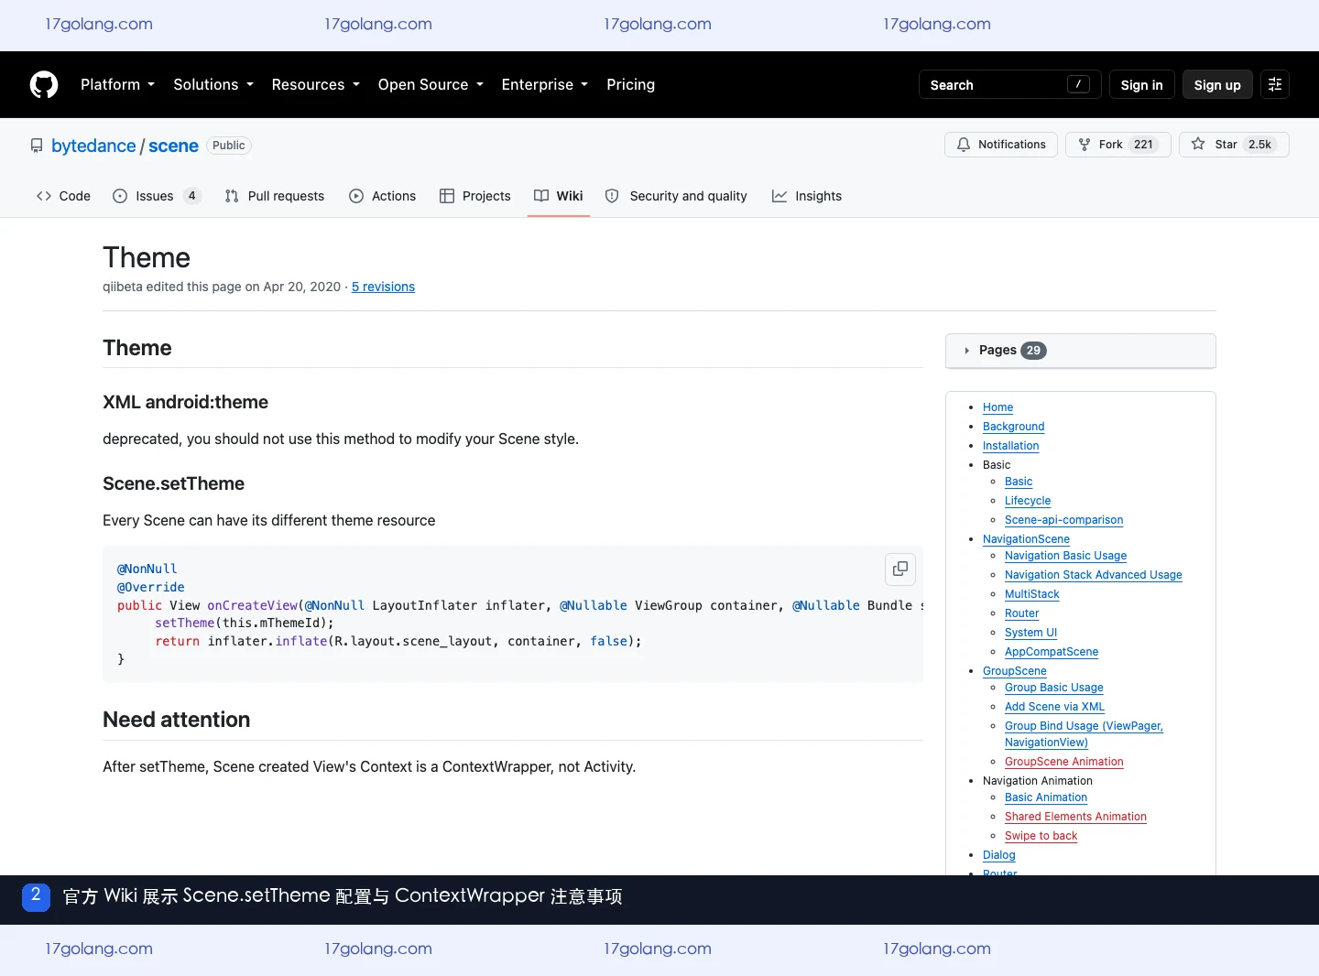This screenshot has height=976, width=1319.
Task: Switch to the Insights tab
Action: click(x=806, y=196)
